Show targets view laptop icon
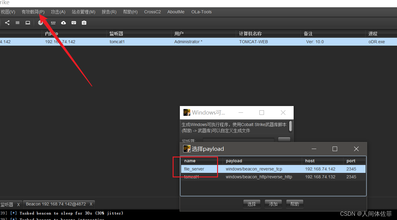This screenshot has width=397, height=220. pyautogui.click(x=28, y=23)
